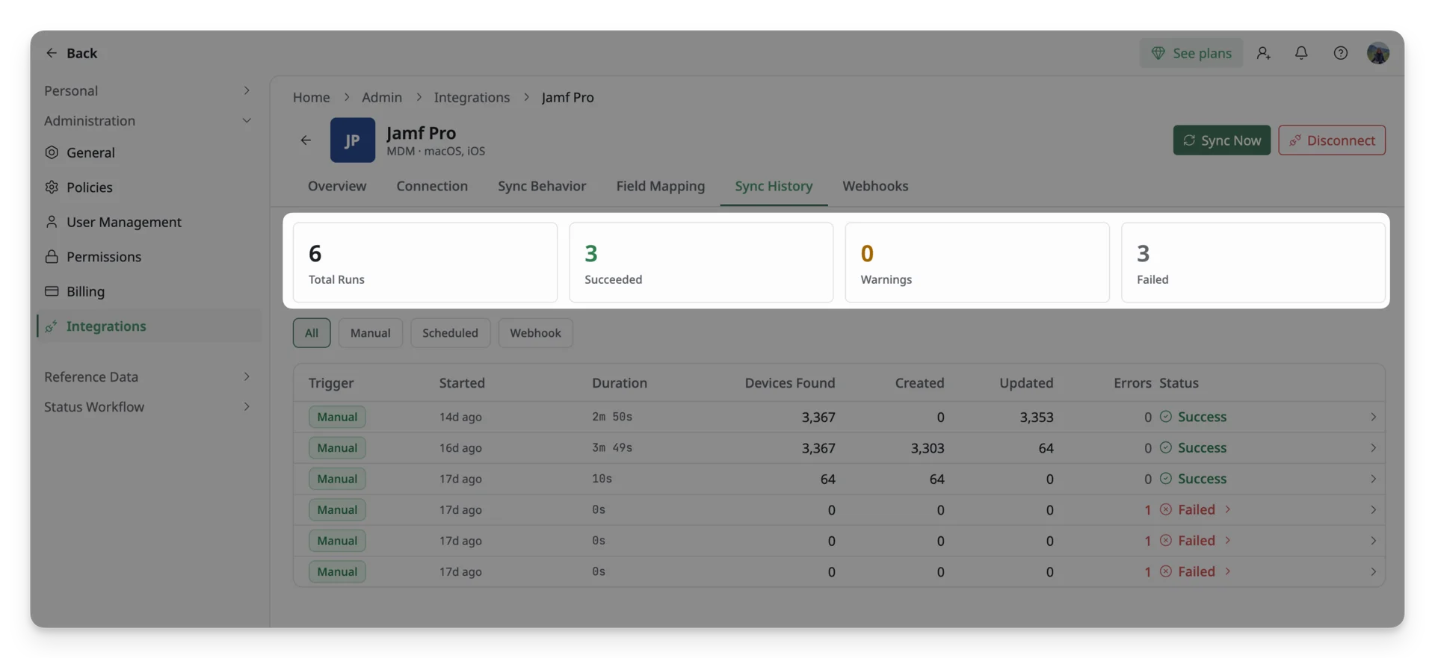Click the Started column header
Screen dimensions: 1435x658
[x=462, y=383]
